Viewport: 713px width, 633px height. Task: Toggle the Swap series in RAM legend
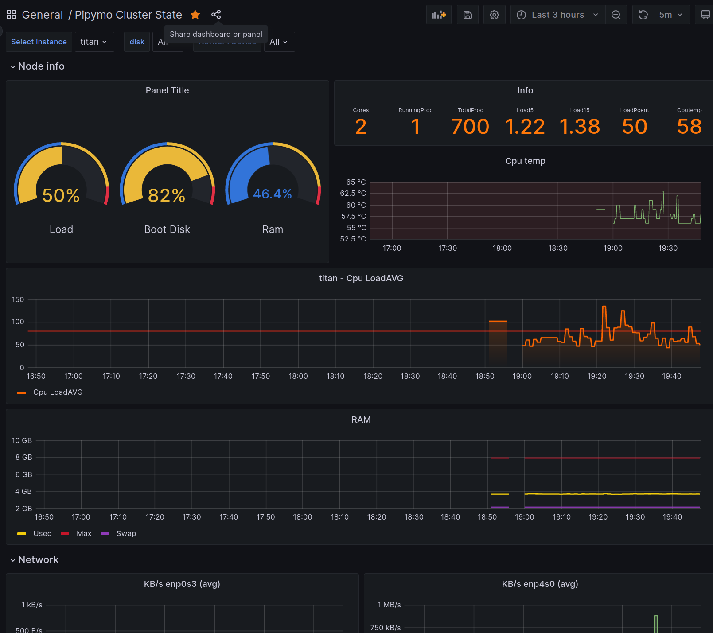tap(126, 533)
